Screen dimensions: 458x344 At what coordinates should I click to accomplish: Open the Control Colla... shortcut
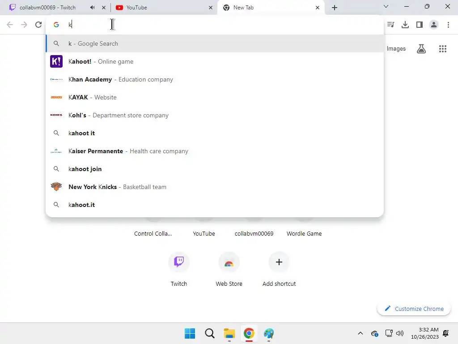point(153,233)
